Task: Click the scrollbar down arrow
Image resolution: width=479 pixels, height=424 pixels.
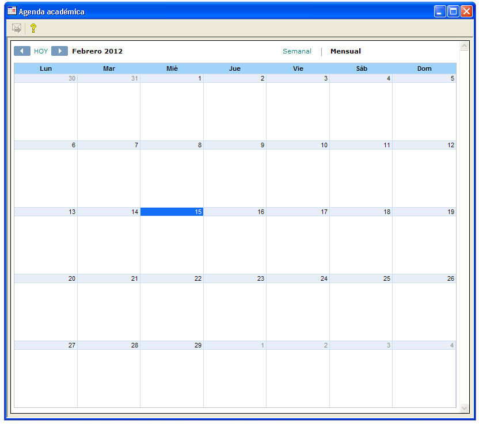Action: tap(465, 408)
